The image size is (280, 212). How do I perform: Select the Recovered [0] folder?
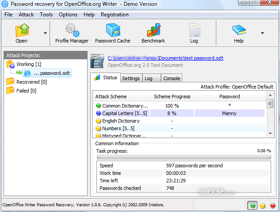pos(31,82)
